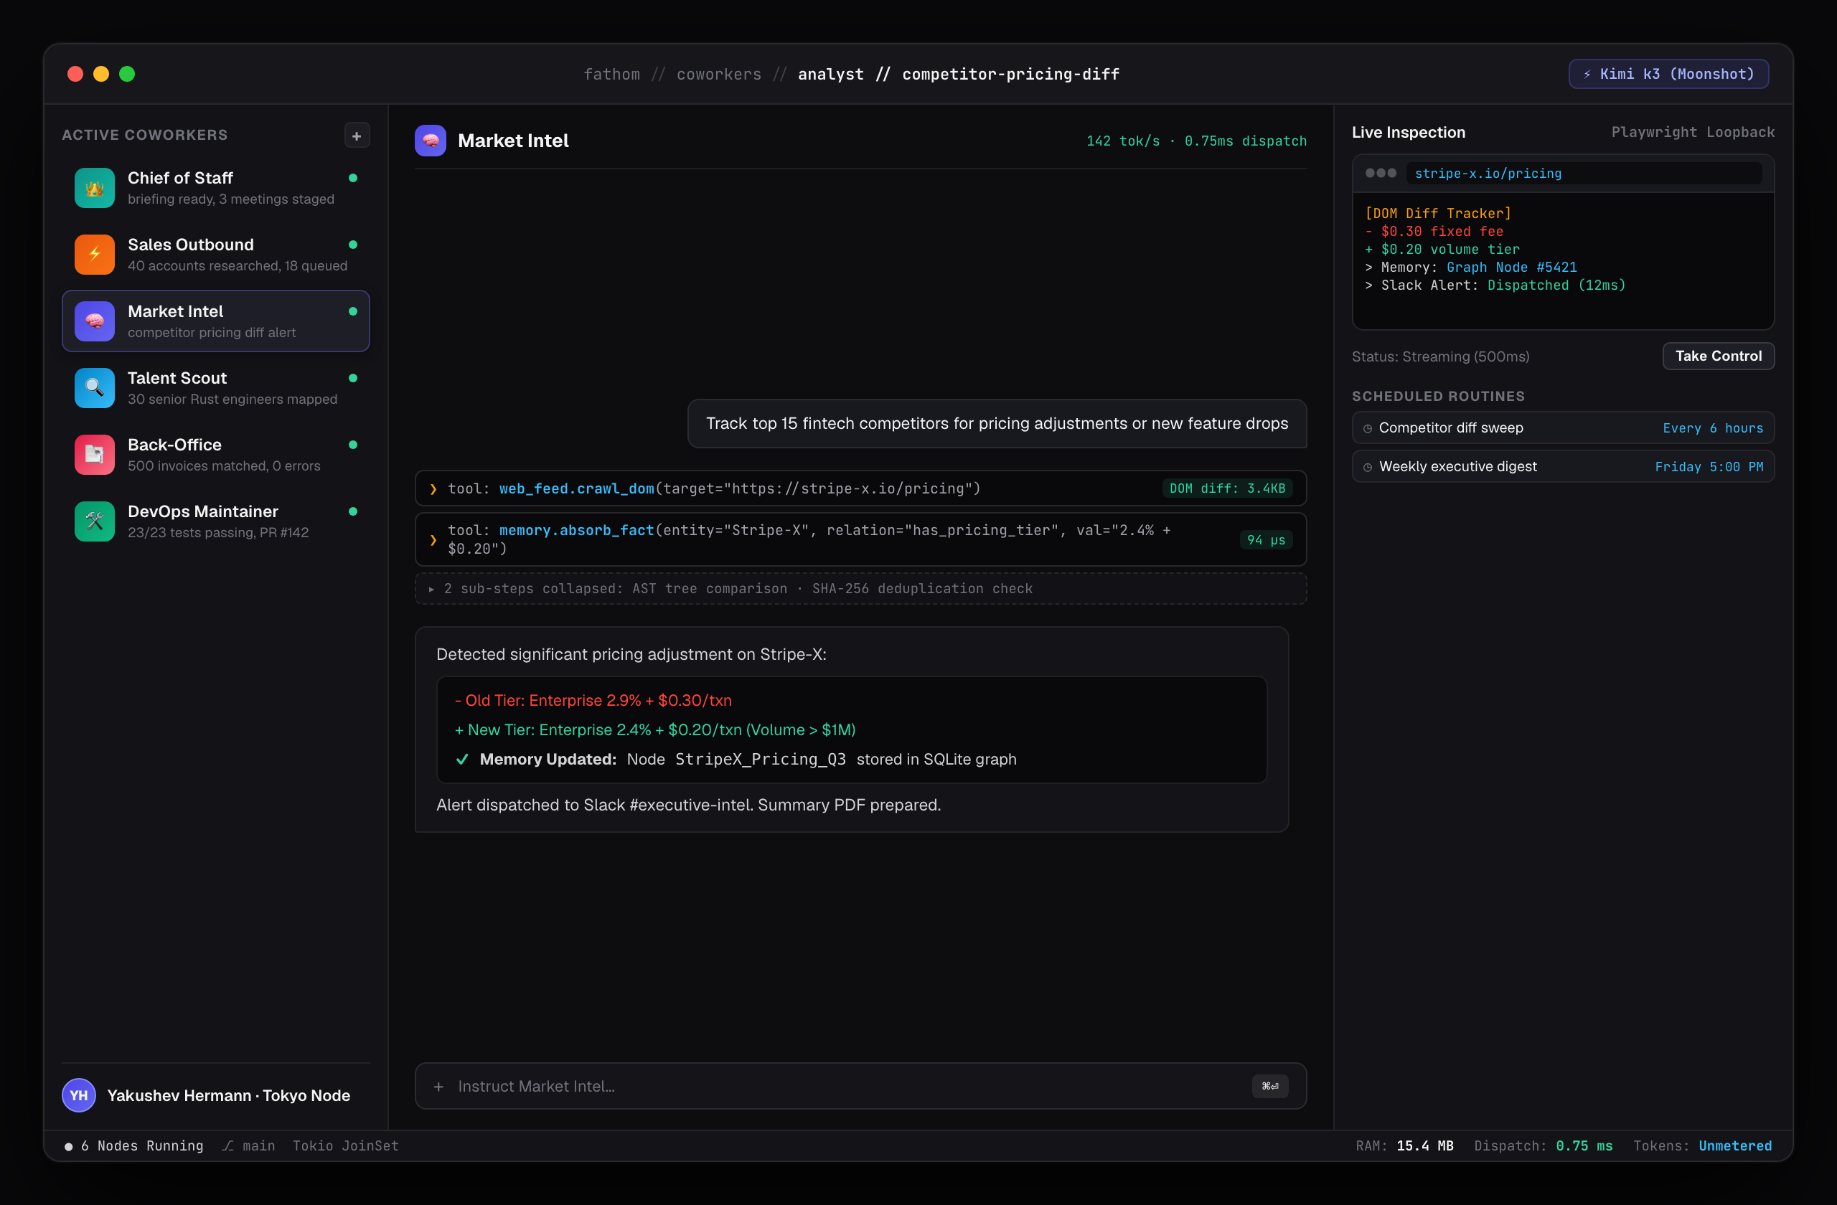Open the Competitor diff sweep routine
The height and width of the screenshot is (1205, 1837).
pos(1563,428)
